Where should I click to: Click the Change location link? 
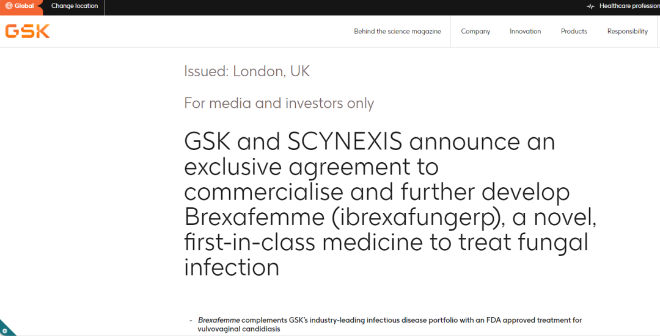point(75,6)
